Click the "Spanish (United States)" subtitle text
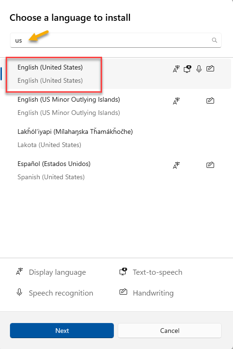This screenshot has height=349, width=233. click(x=51, y=177)
